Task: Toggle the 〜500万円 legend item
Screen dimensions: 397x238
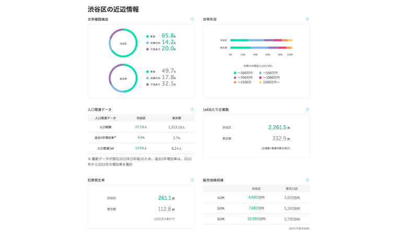Action: 268,73
